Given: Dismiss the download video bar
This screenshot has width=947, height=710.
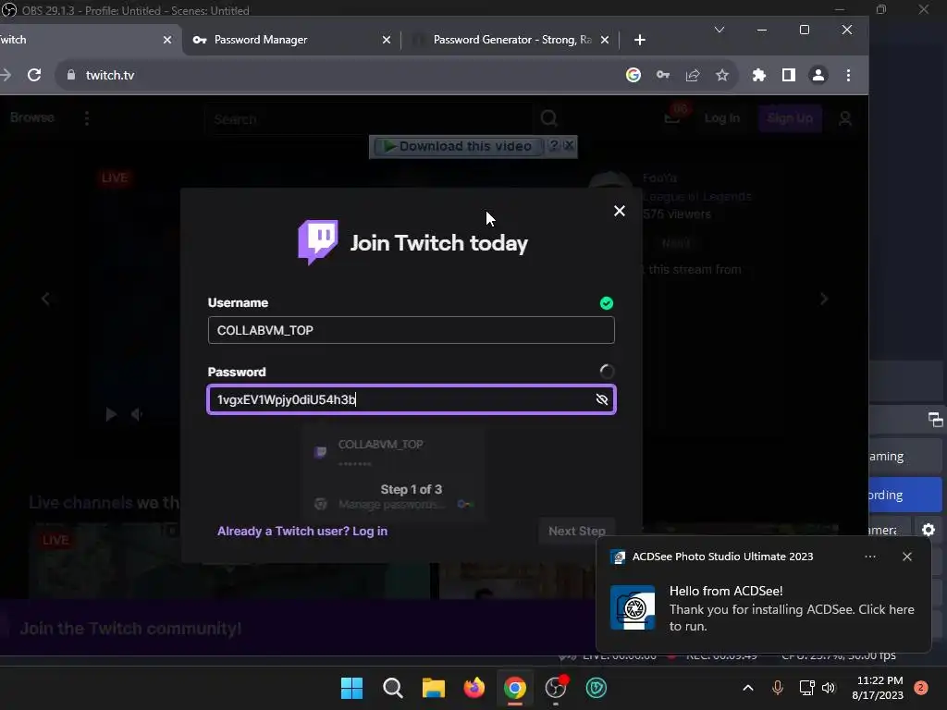Looking at the screenshot, I should [x=569, y=145].
